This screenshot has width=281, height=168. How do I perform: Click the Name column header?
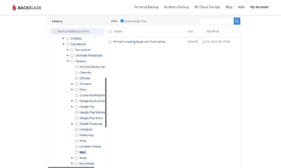(x=118, y=31)
